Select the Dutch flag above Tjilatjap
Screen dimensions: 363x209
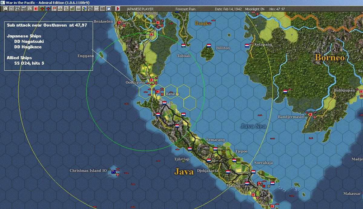click(190, 149)
